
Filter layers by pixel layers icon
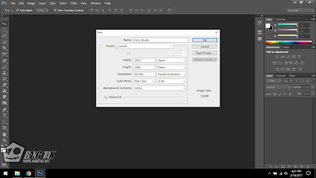point(285,81)
